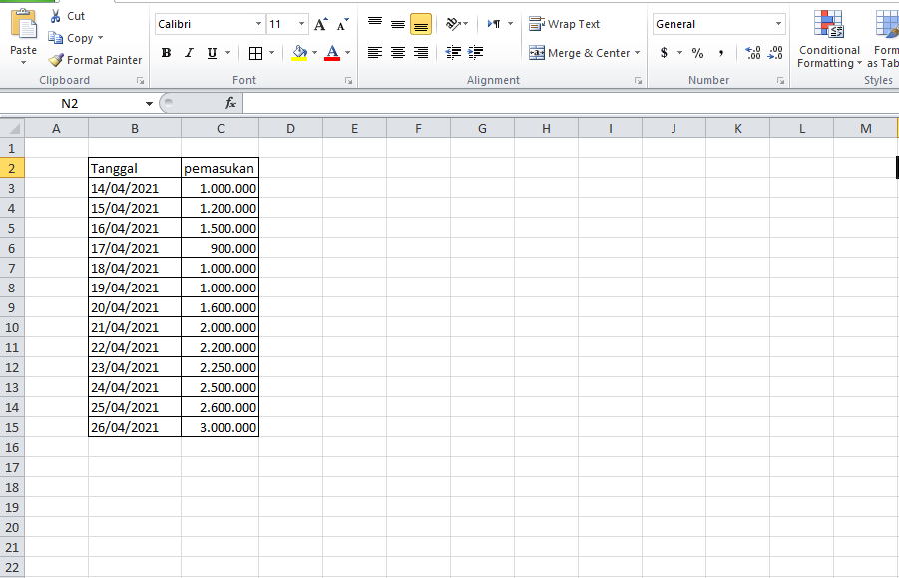Apply Comma Style number format
The image size is (899, 578).
[721, 53]
